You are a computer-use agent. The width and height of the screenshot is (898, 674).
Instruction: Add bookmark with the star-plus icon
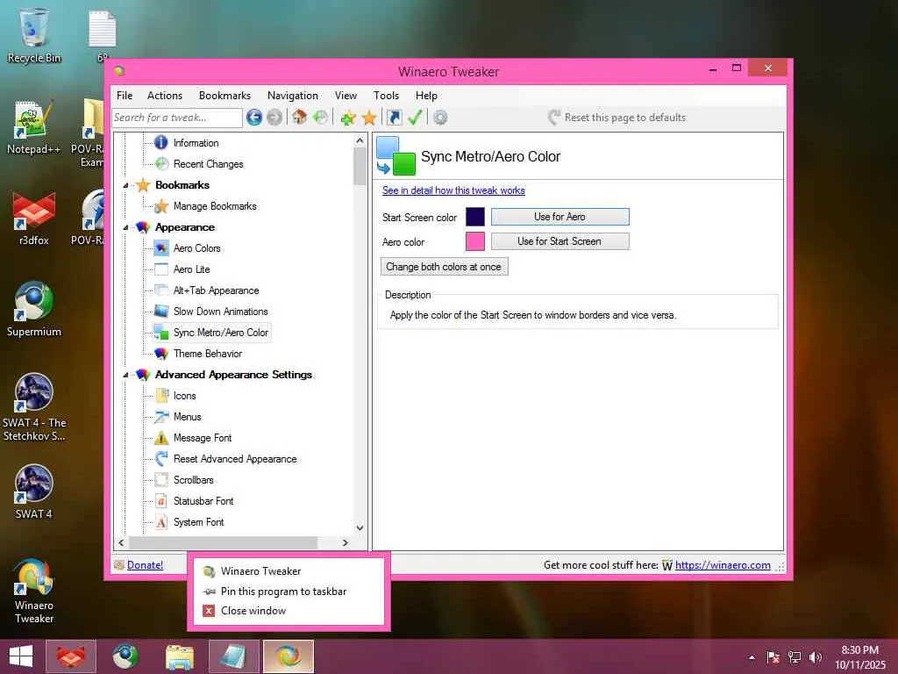347,118
